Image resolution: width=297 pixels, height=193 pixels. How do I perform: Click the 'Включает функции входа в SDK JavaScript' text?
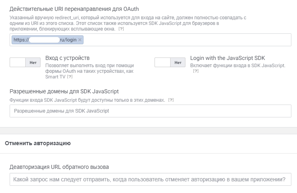point(238,66)
